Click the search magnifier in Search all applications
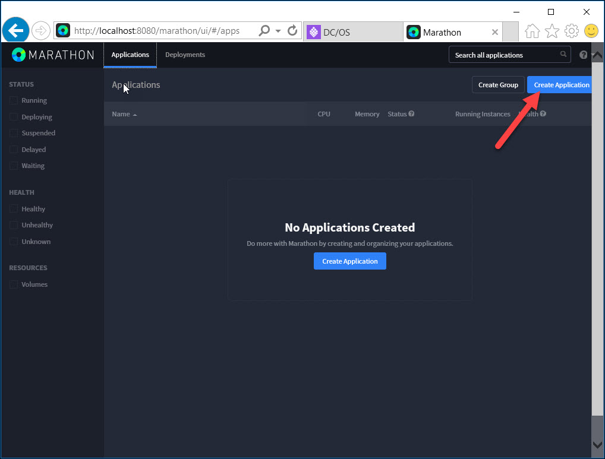 563,54
